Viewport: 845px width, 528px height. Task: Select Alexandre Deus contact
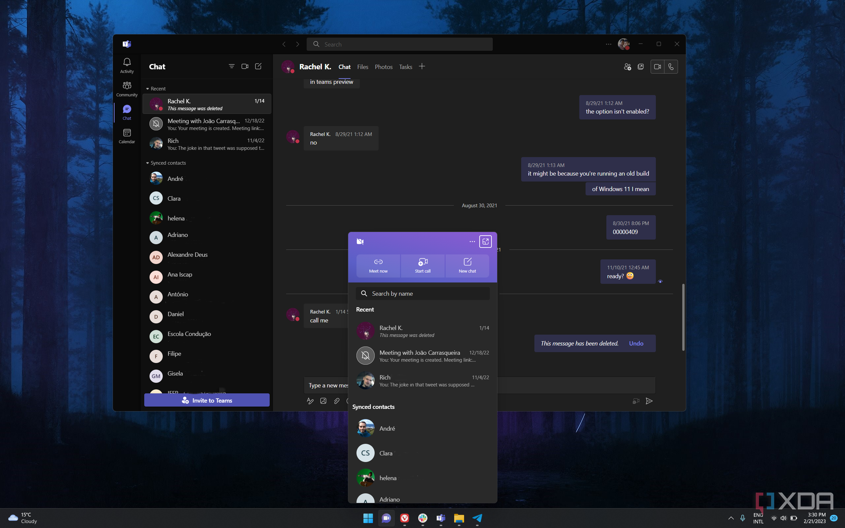point(207,257)
